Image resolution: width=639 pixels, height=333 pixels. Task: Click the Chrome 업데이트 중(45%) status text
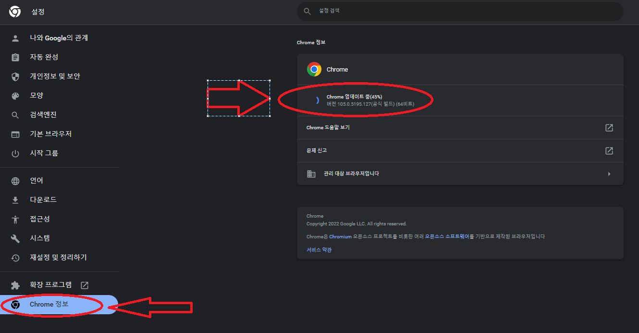click(355, 97)
